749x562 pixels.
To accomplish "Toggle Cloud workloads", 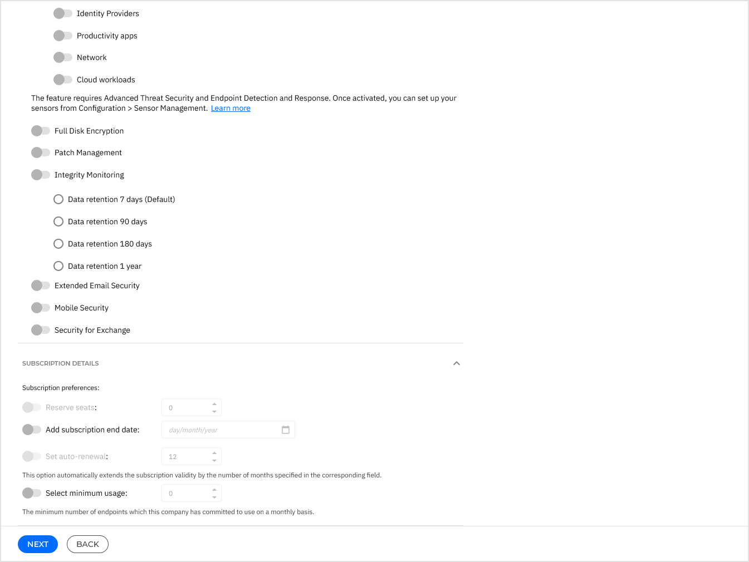I will [63, 79].
